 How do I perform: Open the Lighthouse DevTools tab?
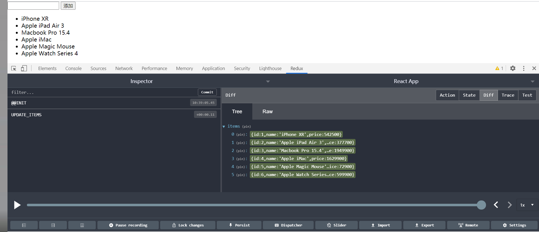(x=270, y=68)
